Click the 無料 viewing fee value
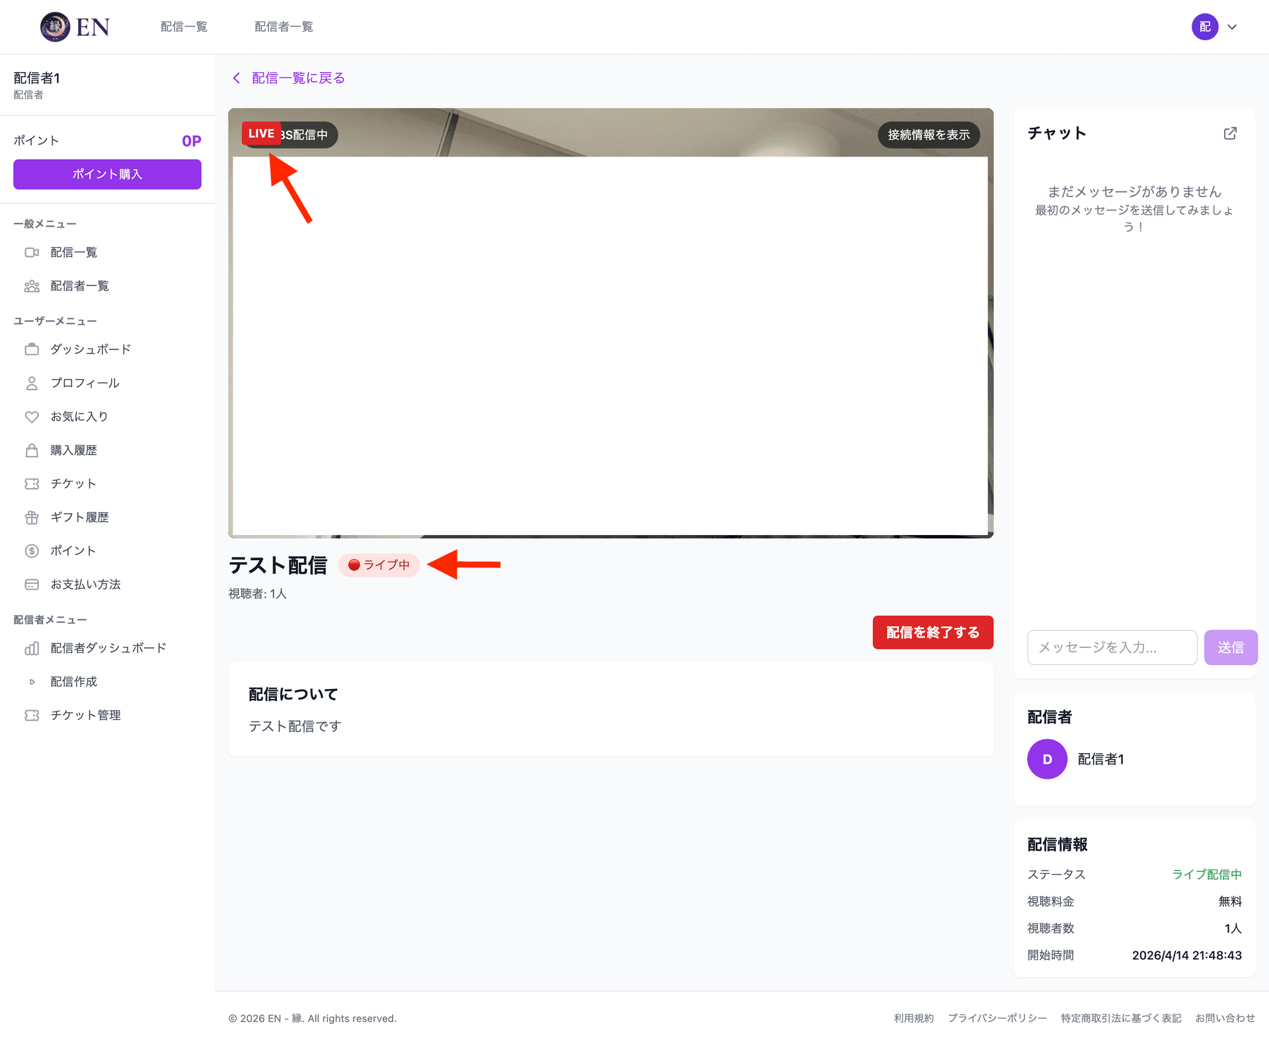 1230,902
